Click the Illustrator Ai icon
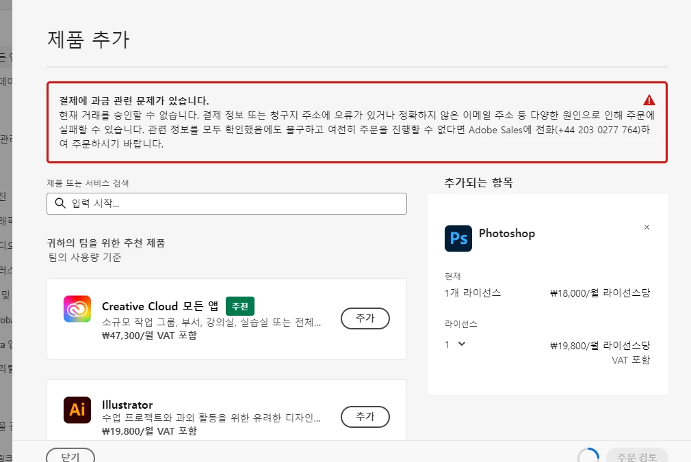The width and height of the screenshot is (691, 462). pos(77,410)
